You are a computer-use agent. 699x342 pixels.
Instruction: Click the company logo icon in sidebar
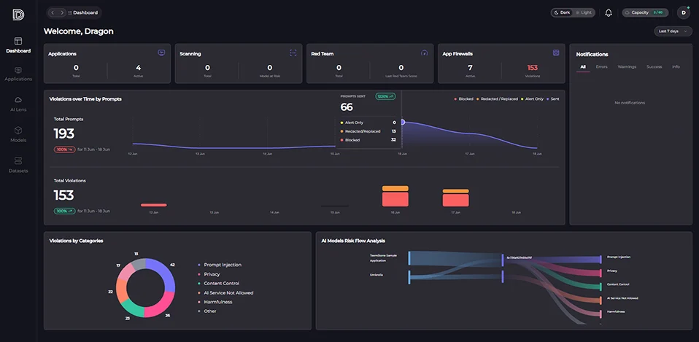(18, 15)
